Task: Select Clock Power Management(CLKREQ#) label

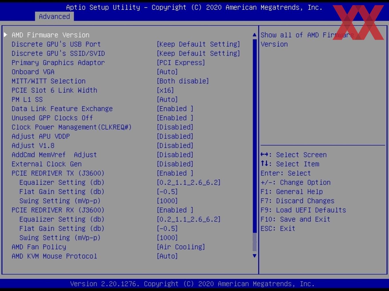Action: click(72, 127)
